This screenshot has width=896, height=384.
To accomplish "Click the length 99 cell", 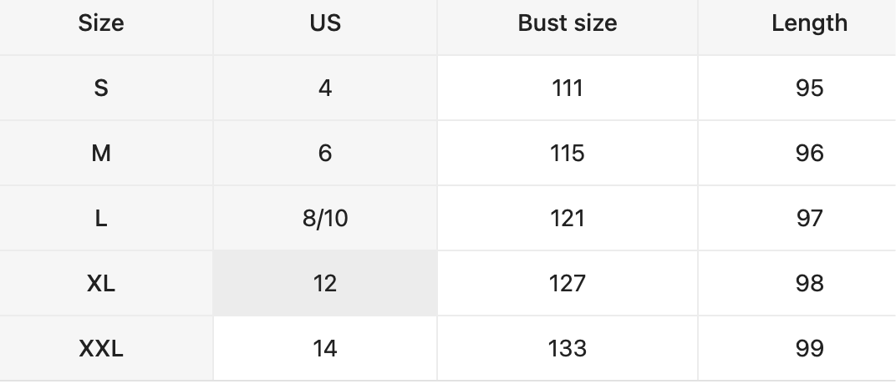I will tap(809, 348).
